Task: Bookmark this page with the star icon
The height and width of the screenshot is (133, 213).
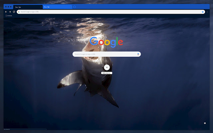Action: [203, 12]
